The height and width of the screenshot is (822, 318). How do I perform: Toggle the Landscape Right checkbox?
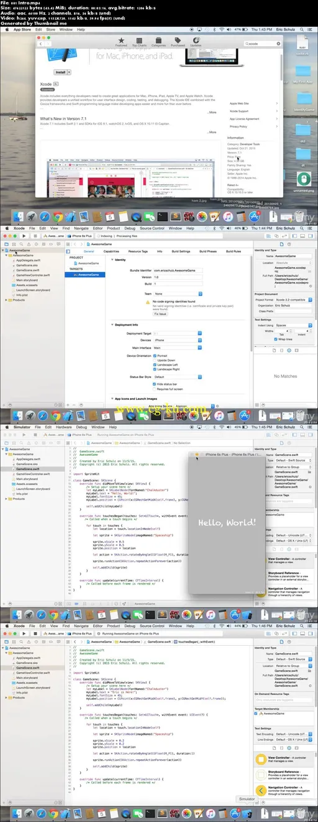point(155,369)
